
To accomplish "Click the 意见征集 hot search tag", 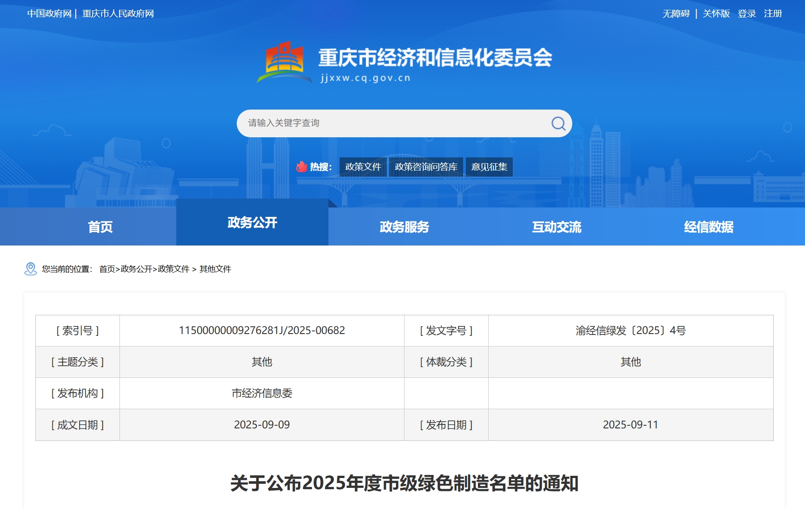I will (489, 167).
